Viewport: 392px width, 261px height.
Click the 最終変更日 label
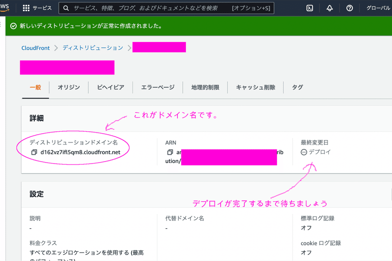315,142
